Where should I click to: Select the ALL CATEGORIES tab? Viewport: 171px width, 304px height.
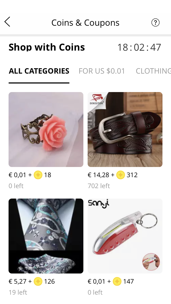39,71
